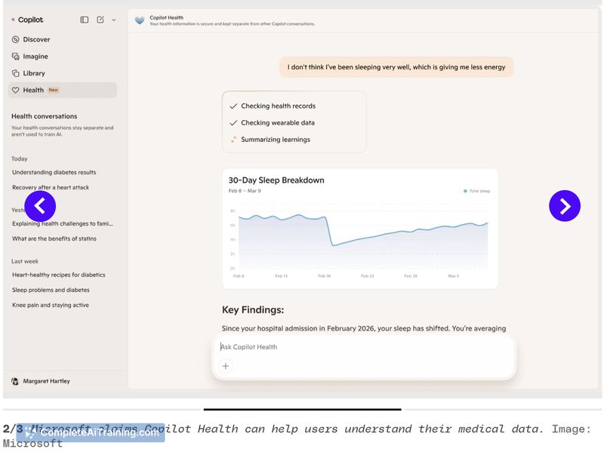
Task: Open What are the benefits of statins
Action: (x=54, y=238)
